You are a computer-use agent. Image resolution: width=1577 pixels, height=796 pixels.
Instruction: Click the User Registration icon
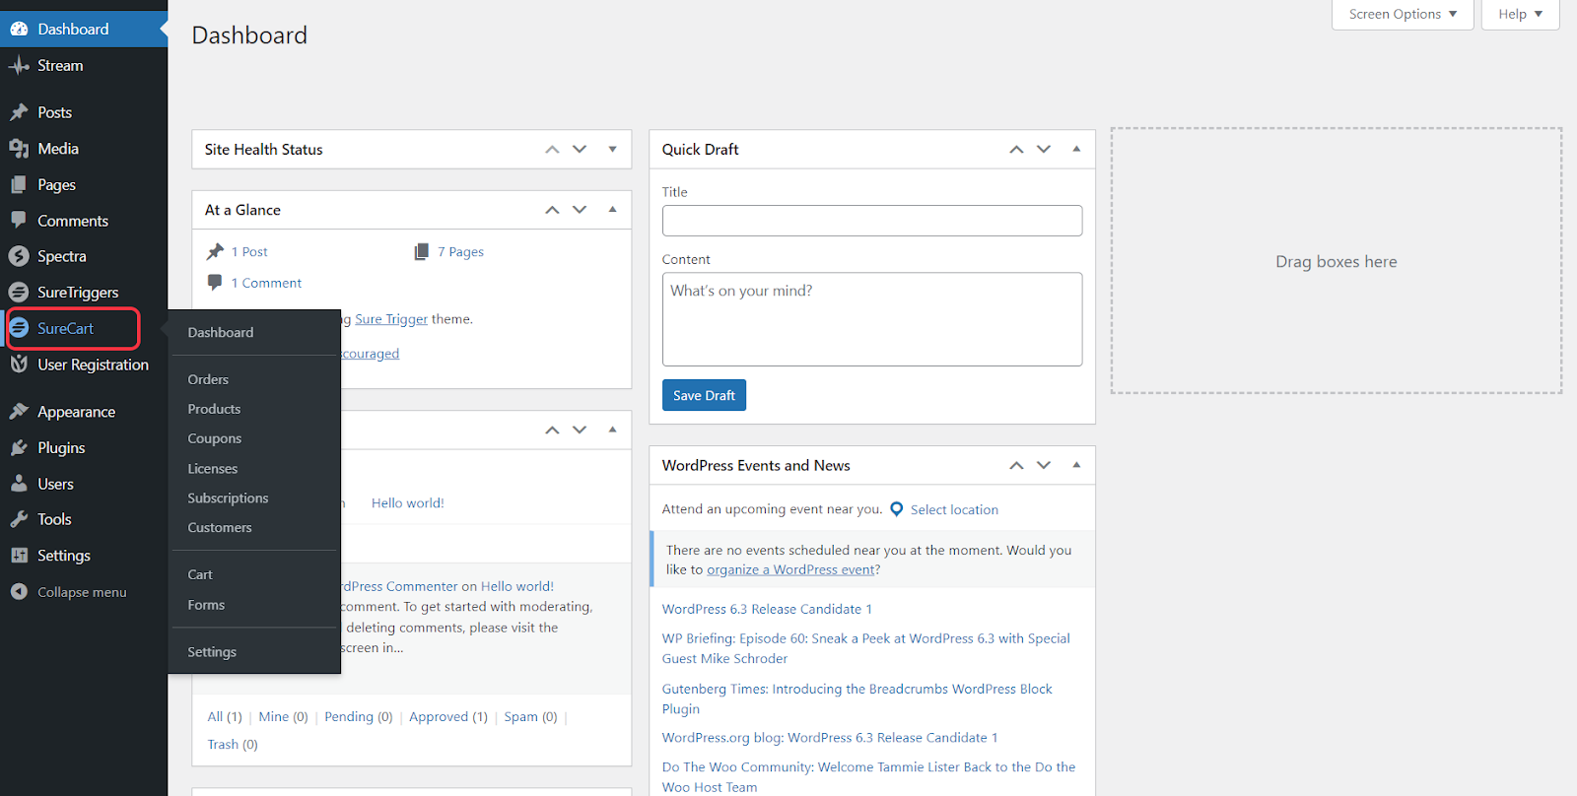[19, 365]
